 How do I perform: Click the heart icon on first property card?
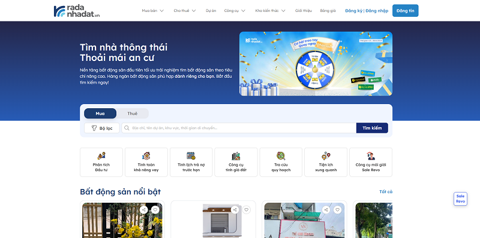(155, 210)
